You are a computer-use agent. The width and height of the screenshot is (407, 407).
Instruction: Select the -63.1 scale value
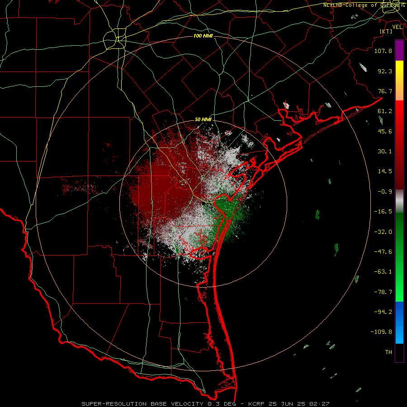tap(383, 272)
